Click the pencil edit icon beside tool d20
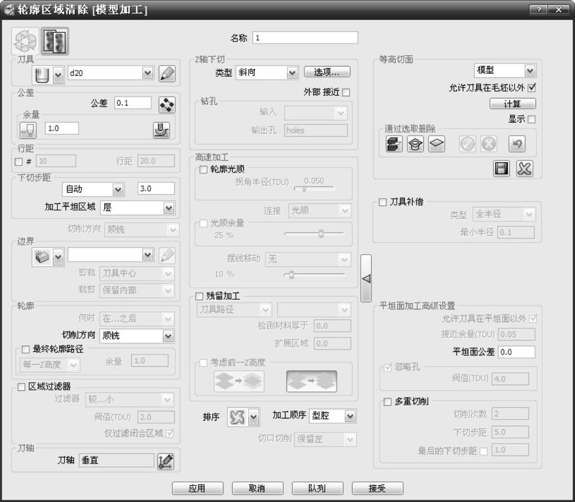The image size is (575, 502). click(167, 74)
